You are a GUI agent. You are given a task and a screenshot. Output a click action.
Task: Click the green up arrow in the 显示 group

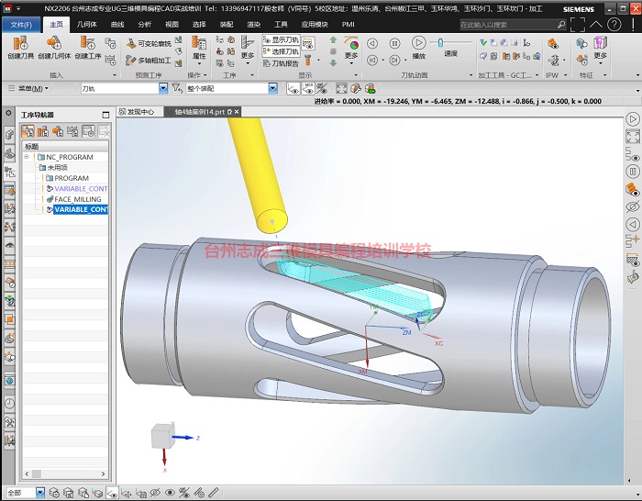(x=333, y=40)
